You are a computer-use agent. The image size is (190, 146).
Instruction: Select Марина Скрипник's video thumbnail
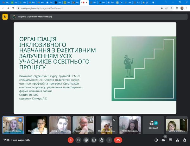[13, 125]
